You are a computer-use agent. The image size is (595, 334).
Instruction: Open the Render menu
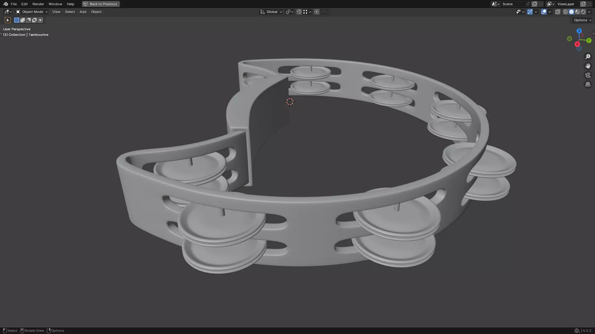pyautogui.click(x=38, y=4)
